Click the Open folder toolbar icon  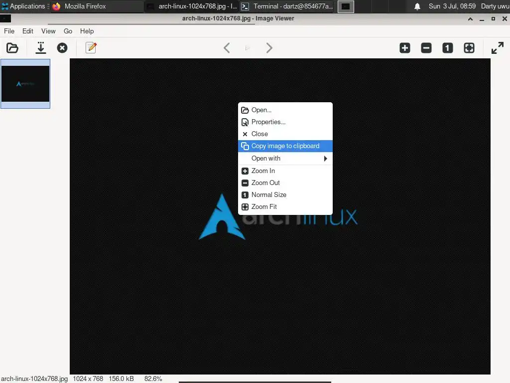point(12,48)
